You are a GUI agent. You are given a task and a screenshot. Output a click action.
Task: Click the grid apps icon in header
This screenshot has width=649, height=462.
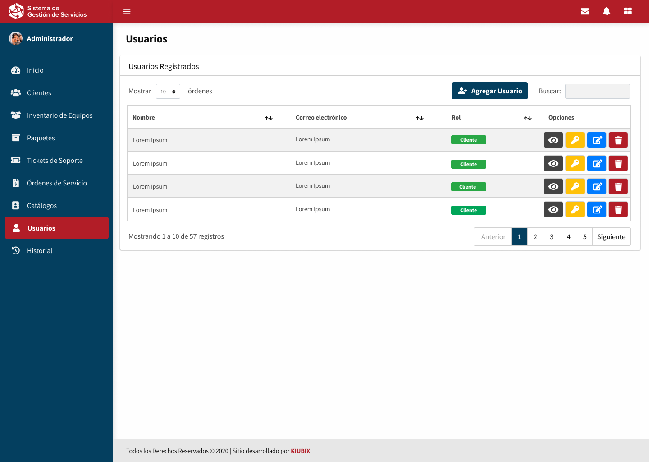tap(628, 11)
